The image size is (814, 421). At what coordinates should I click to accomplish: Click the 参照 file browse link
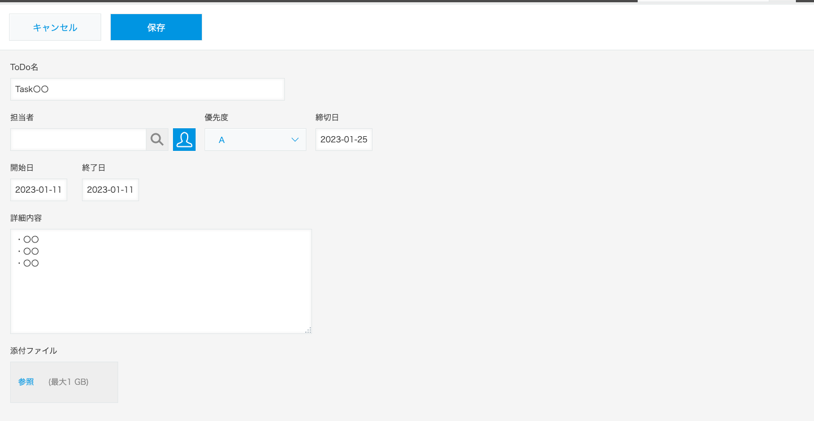26,382
